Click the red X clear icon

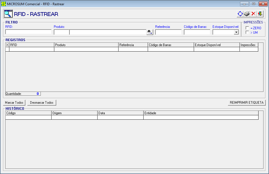click(x=253, y=14)
